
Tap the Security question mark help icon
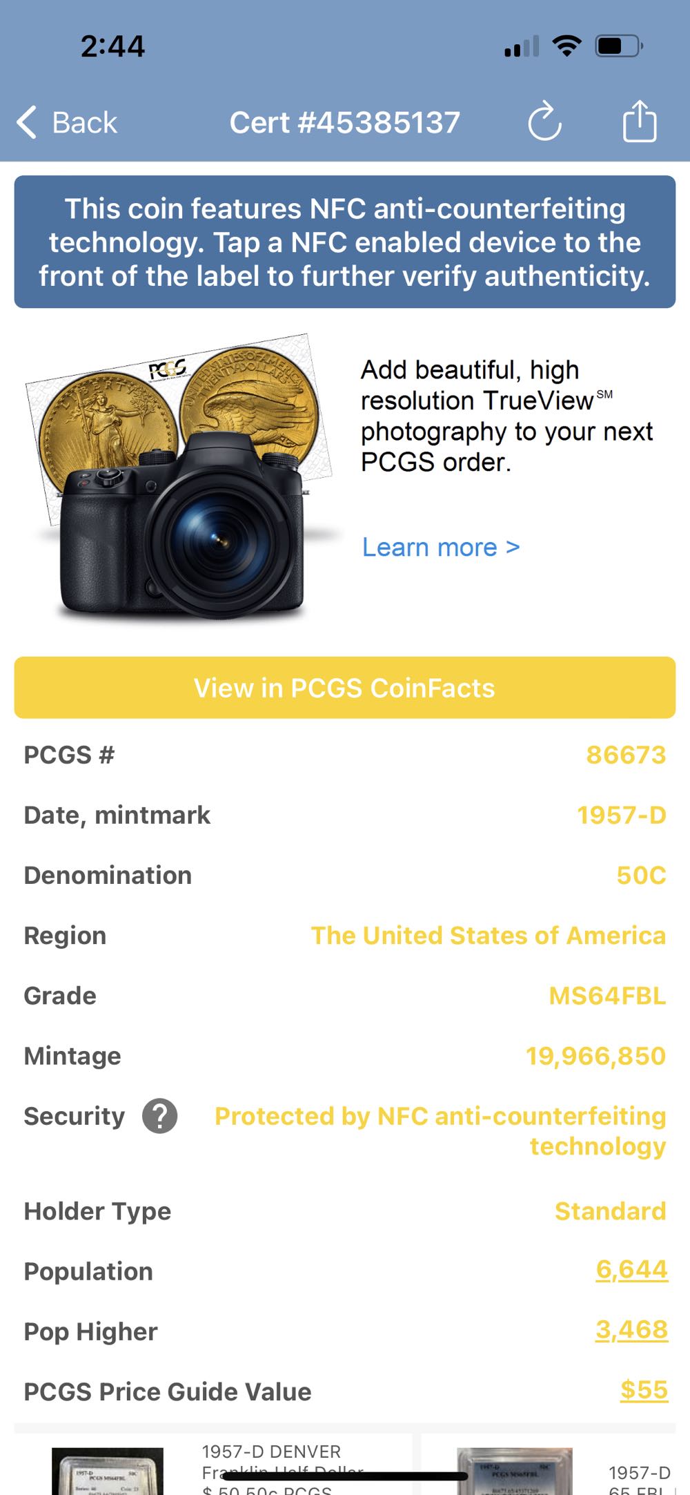coord(159,1116)
